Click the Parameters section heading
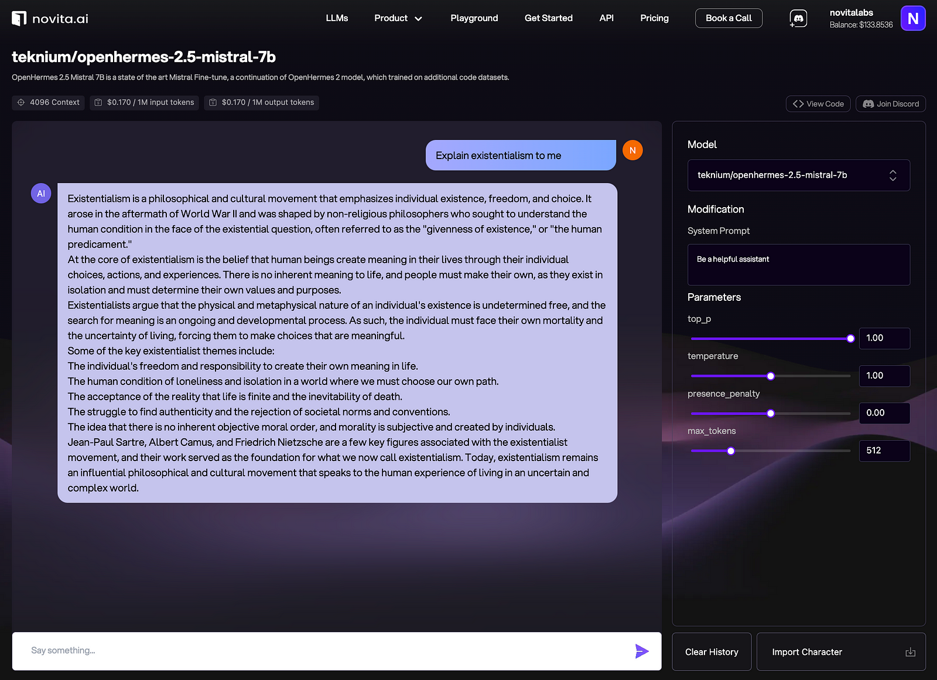This screenshot has height=680, width=937. point(714,297)
